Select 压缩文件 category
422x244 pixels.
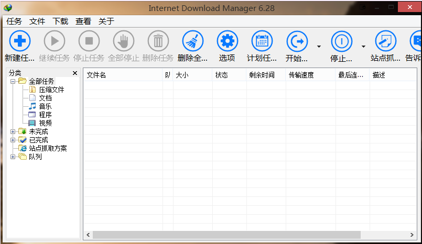51,90
